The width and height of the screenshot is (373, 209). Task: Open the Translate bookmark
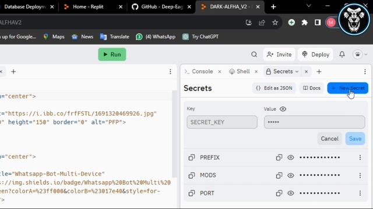pos(115,37)
